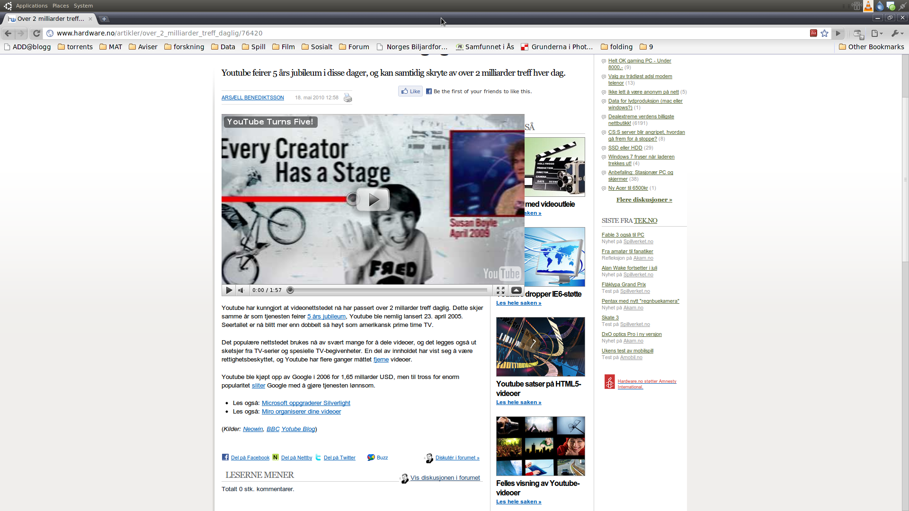909x511 pixels.
Task: Open the Grunderna i Phot... bookmark
Action: [x=557, y=47]
